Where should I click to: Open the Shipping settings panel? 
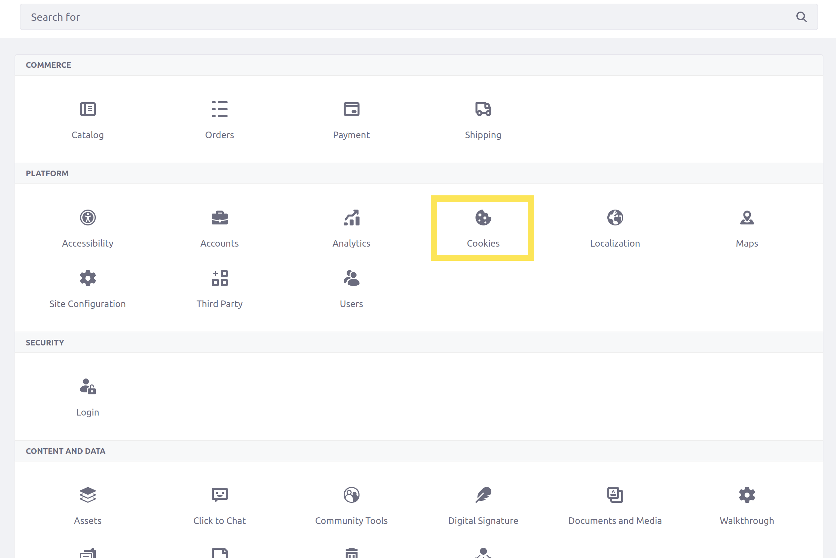coord(482,119)
